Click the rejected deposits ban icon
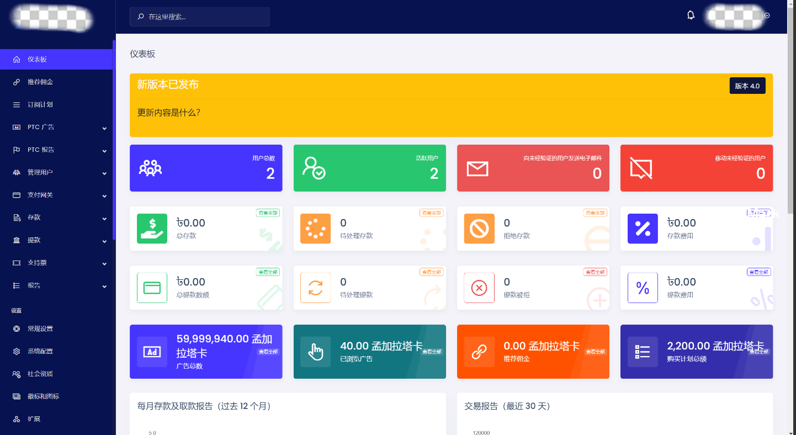796x435 pixels. (479, 229)
